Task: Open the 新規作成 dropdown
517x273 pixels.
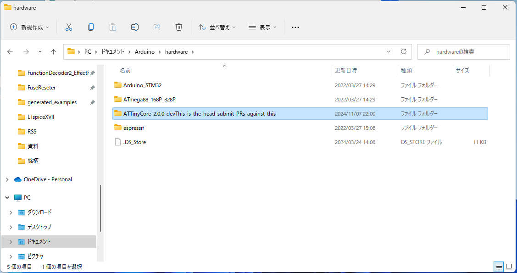Action: 28,27
